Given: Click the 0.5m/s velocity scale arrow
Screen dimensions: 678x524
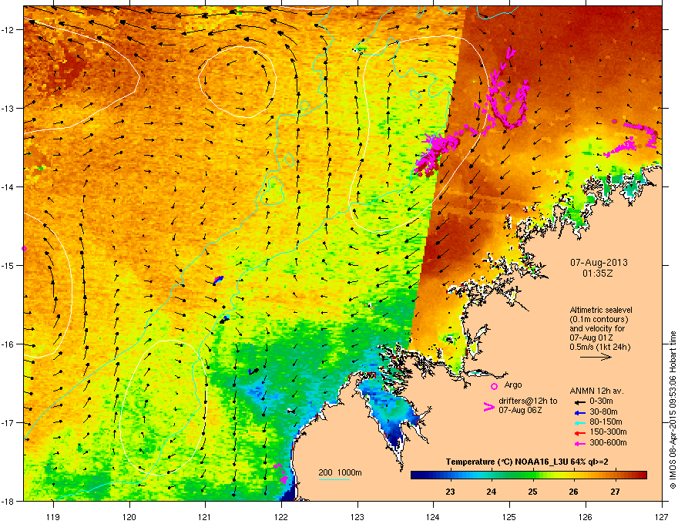Looking at the screenshot, I should pyautogui.click(x=596, y=357).
